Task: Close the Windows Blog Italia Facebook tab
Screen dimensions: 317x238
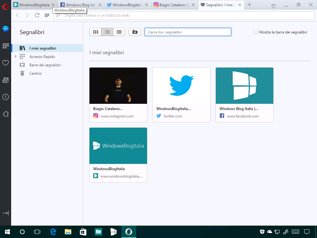Action: [x=100, y=5]
